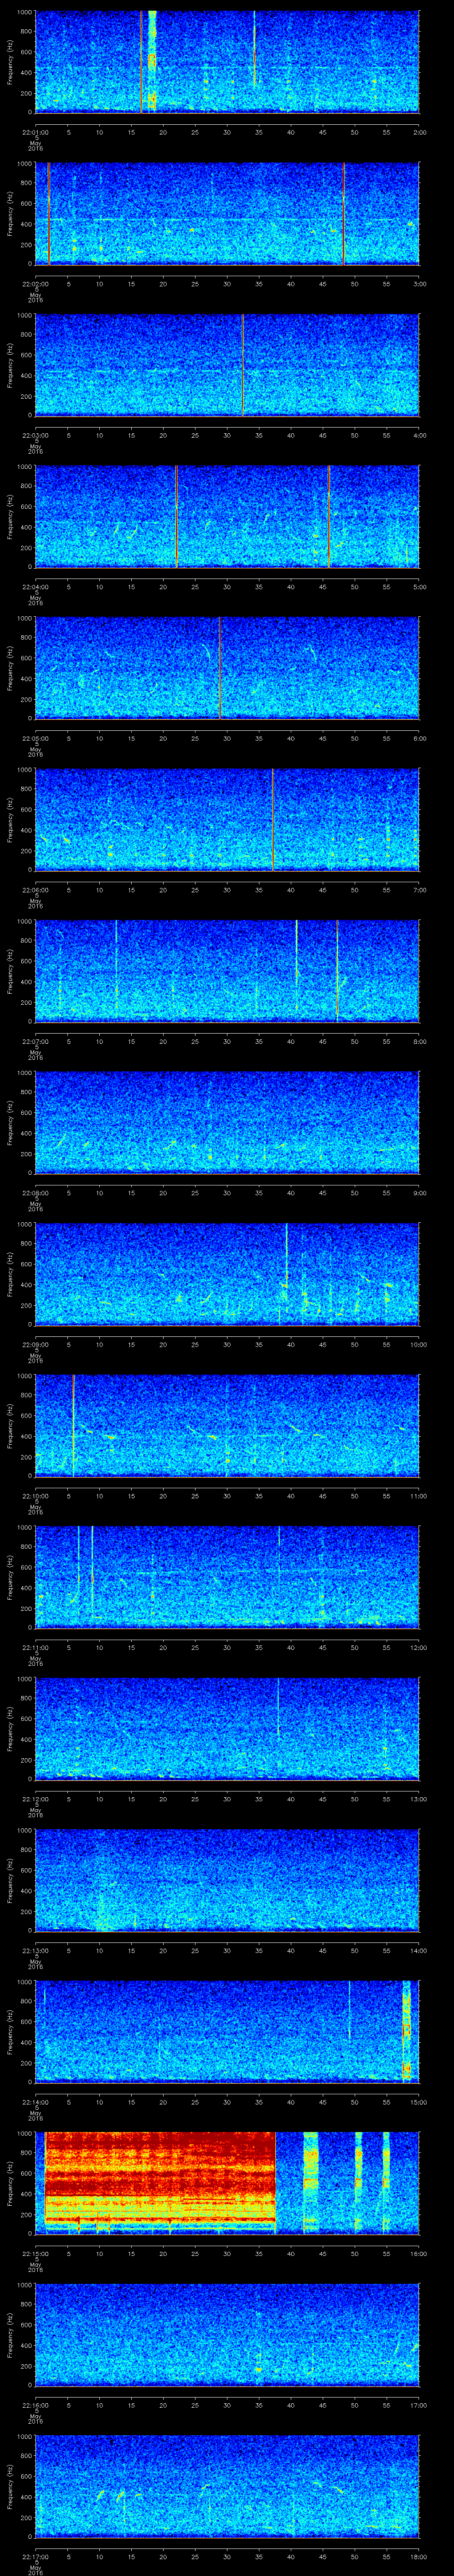The height and width of the screenshot is (2576, 454).
Task: Click the spectrogram panel starting at 22:10:00
Action: click(x=227, y=1425)
